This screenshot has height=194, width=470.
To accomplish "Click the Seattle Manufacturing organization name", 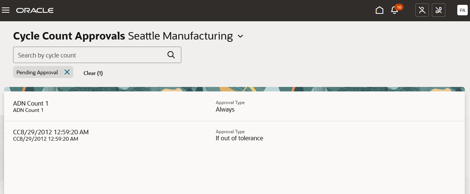I will (x=180, y=36).
